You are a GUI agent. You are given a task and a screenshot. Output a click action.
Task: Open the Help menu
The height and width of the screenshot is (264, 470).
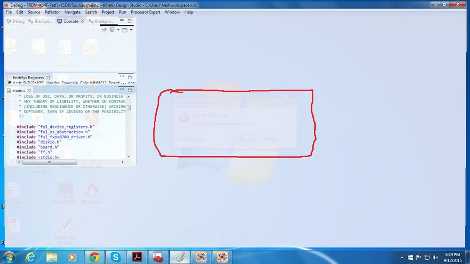[189, 12]
